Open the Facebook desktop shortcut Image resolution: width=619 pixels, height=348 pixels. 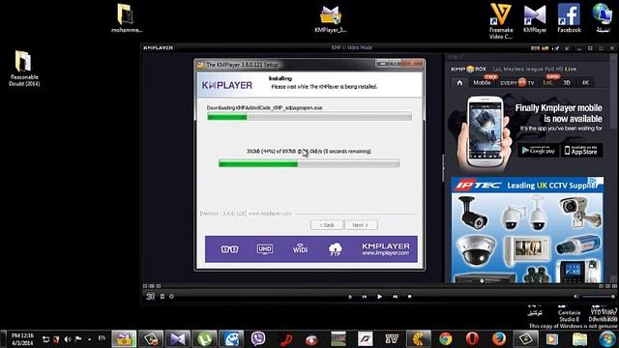569,18
